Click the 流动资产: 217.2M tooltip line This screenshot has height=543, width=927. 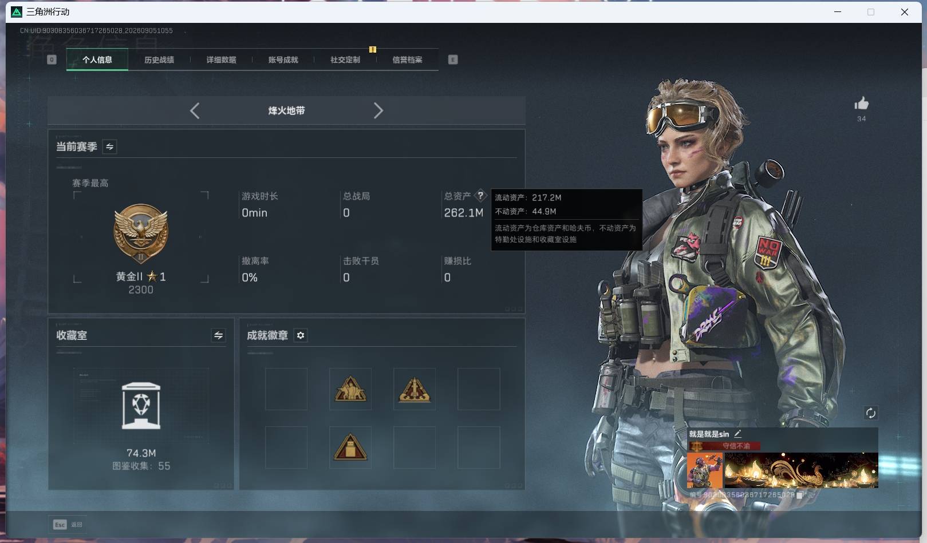click(528, 197)
